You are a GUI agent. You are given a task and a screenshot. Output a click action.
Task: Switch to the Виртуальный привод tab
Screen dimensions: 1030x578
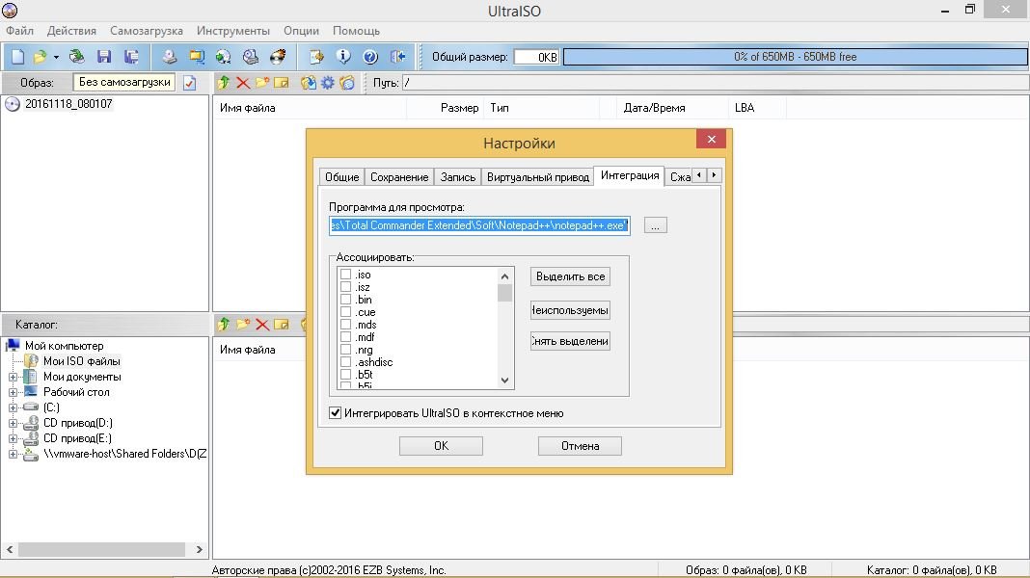click(x=537, y=177)
